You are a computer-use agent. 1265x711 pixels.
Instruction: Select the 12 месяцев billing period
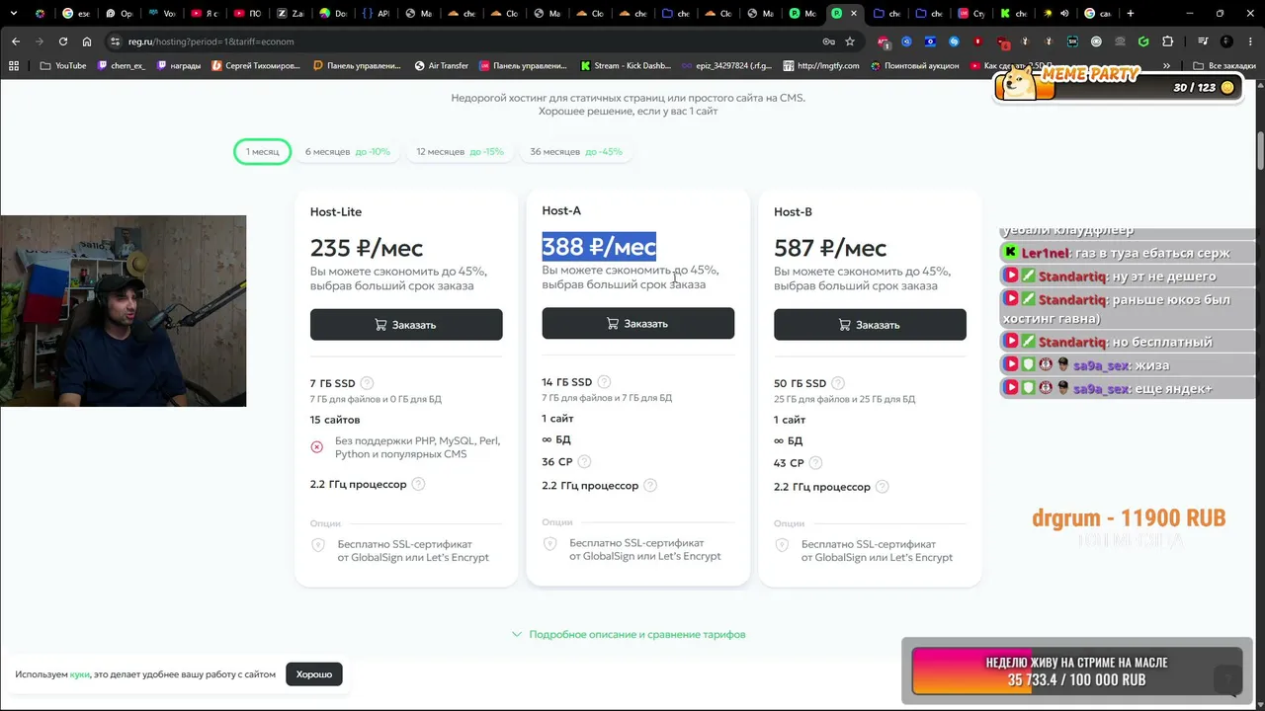click(460, 152)
